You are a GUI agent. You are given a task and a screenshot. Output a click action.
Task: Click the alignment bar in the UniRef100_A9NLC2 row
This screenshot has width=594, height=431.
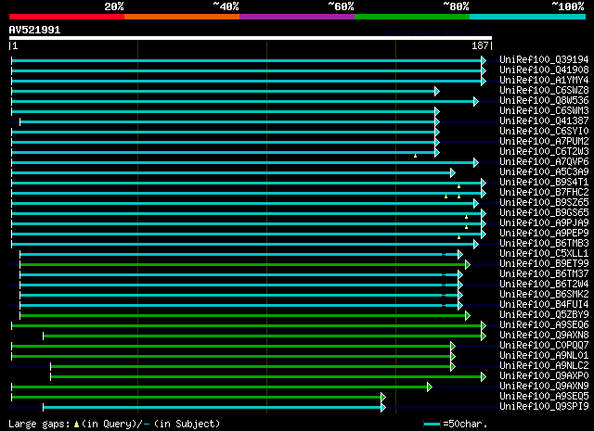[x=251, y=367]
